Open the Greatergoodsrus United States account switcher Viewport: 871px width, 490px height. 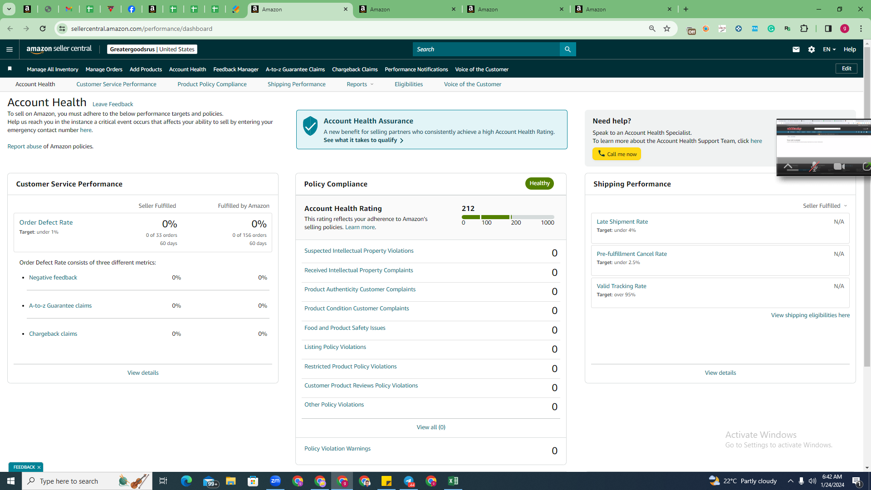click(152, 49)
